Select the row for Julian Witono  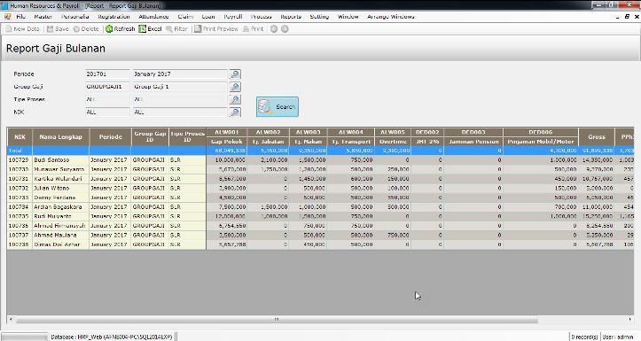(x=321, y=189)
